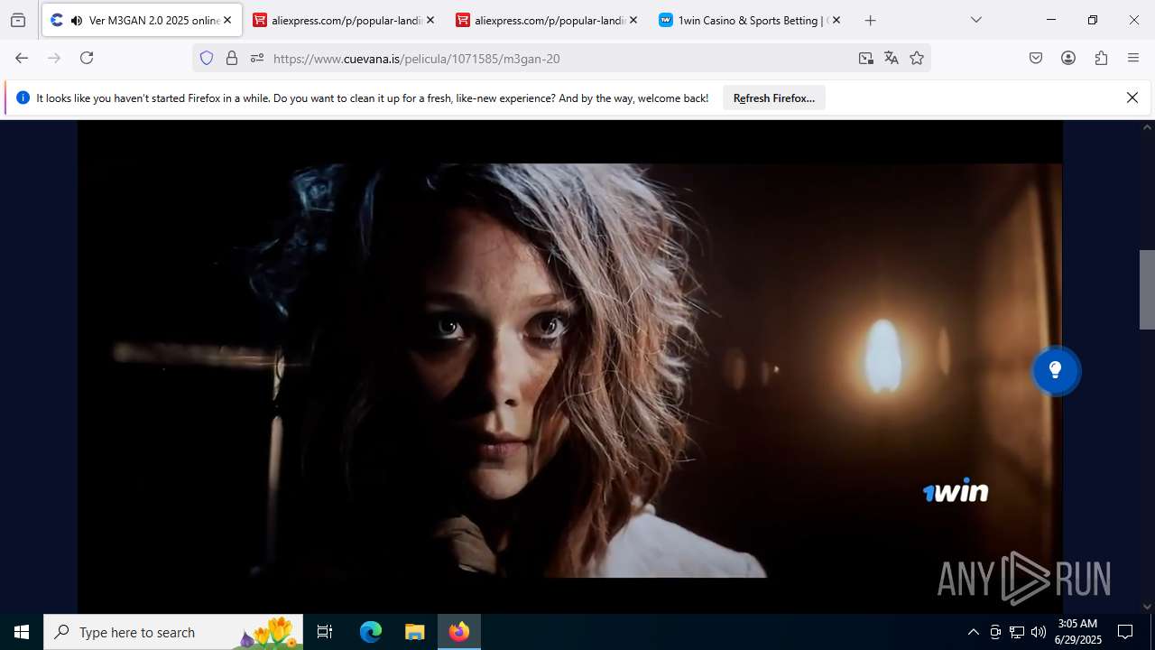Click the 1win logo on the video
The image size is (1155, 650).
(x=956, y=490)
